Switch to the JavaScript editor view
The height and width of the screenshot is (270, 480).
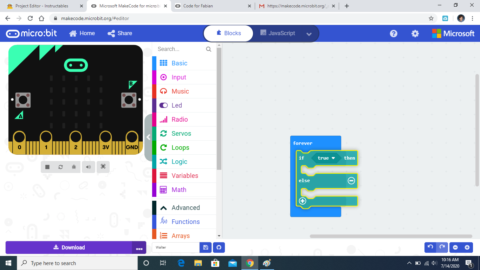pos(278,33)
